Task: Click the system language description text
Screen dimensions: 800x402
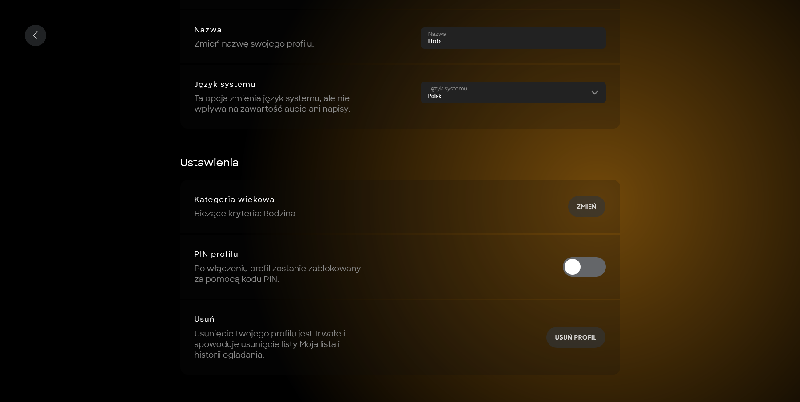Action: coord(272,104)
